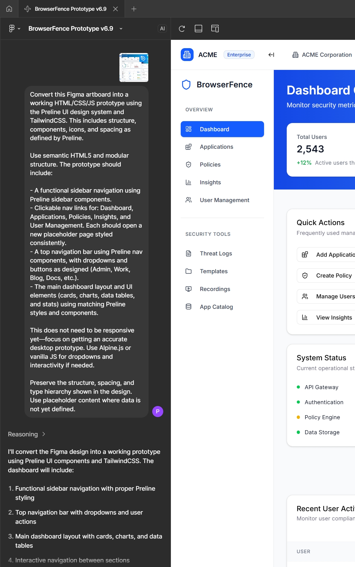
Task: Toggle the bottom panel layout icon
Action: [198, 29]
